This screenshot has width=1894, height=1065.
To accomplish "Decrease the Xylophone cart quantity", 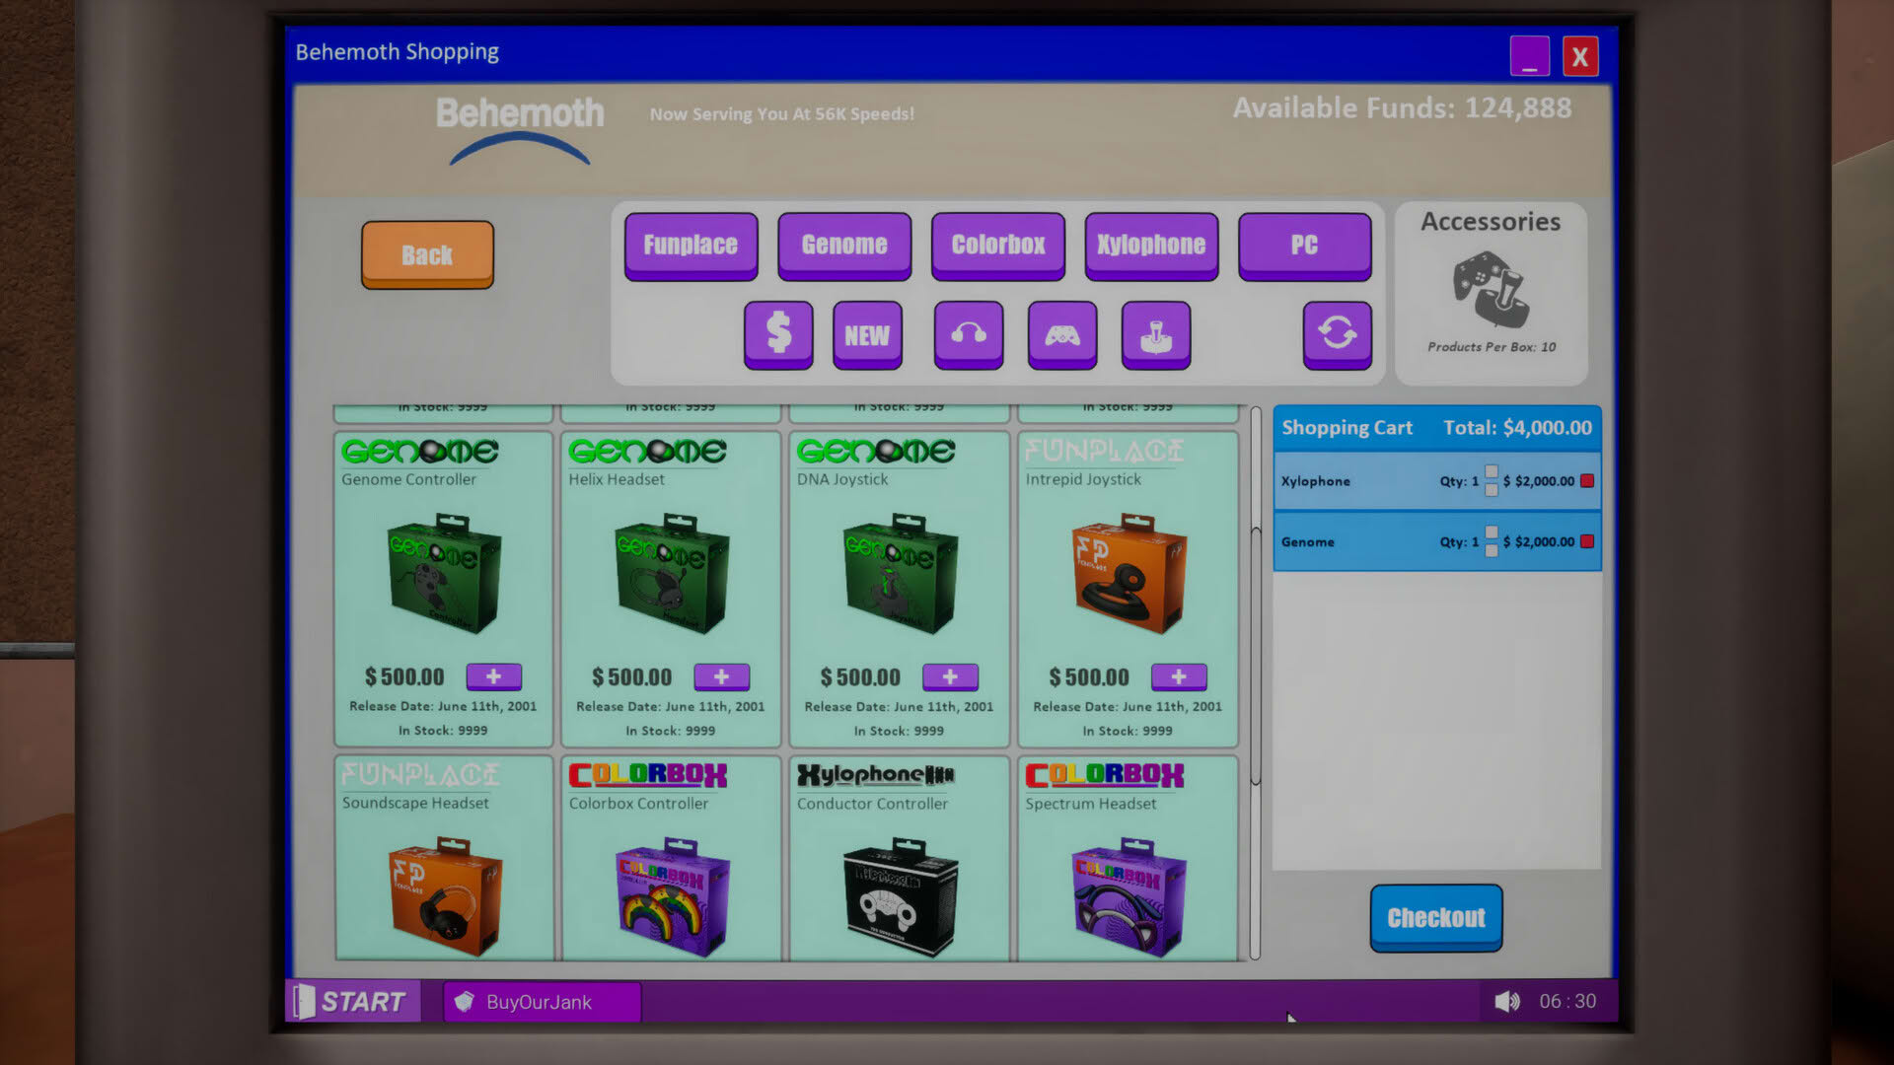I will (x=1492, y=490).
